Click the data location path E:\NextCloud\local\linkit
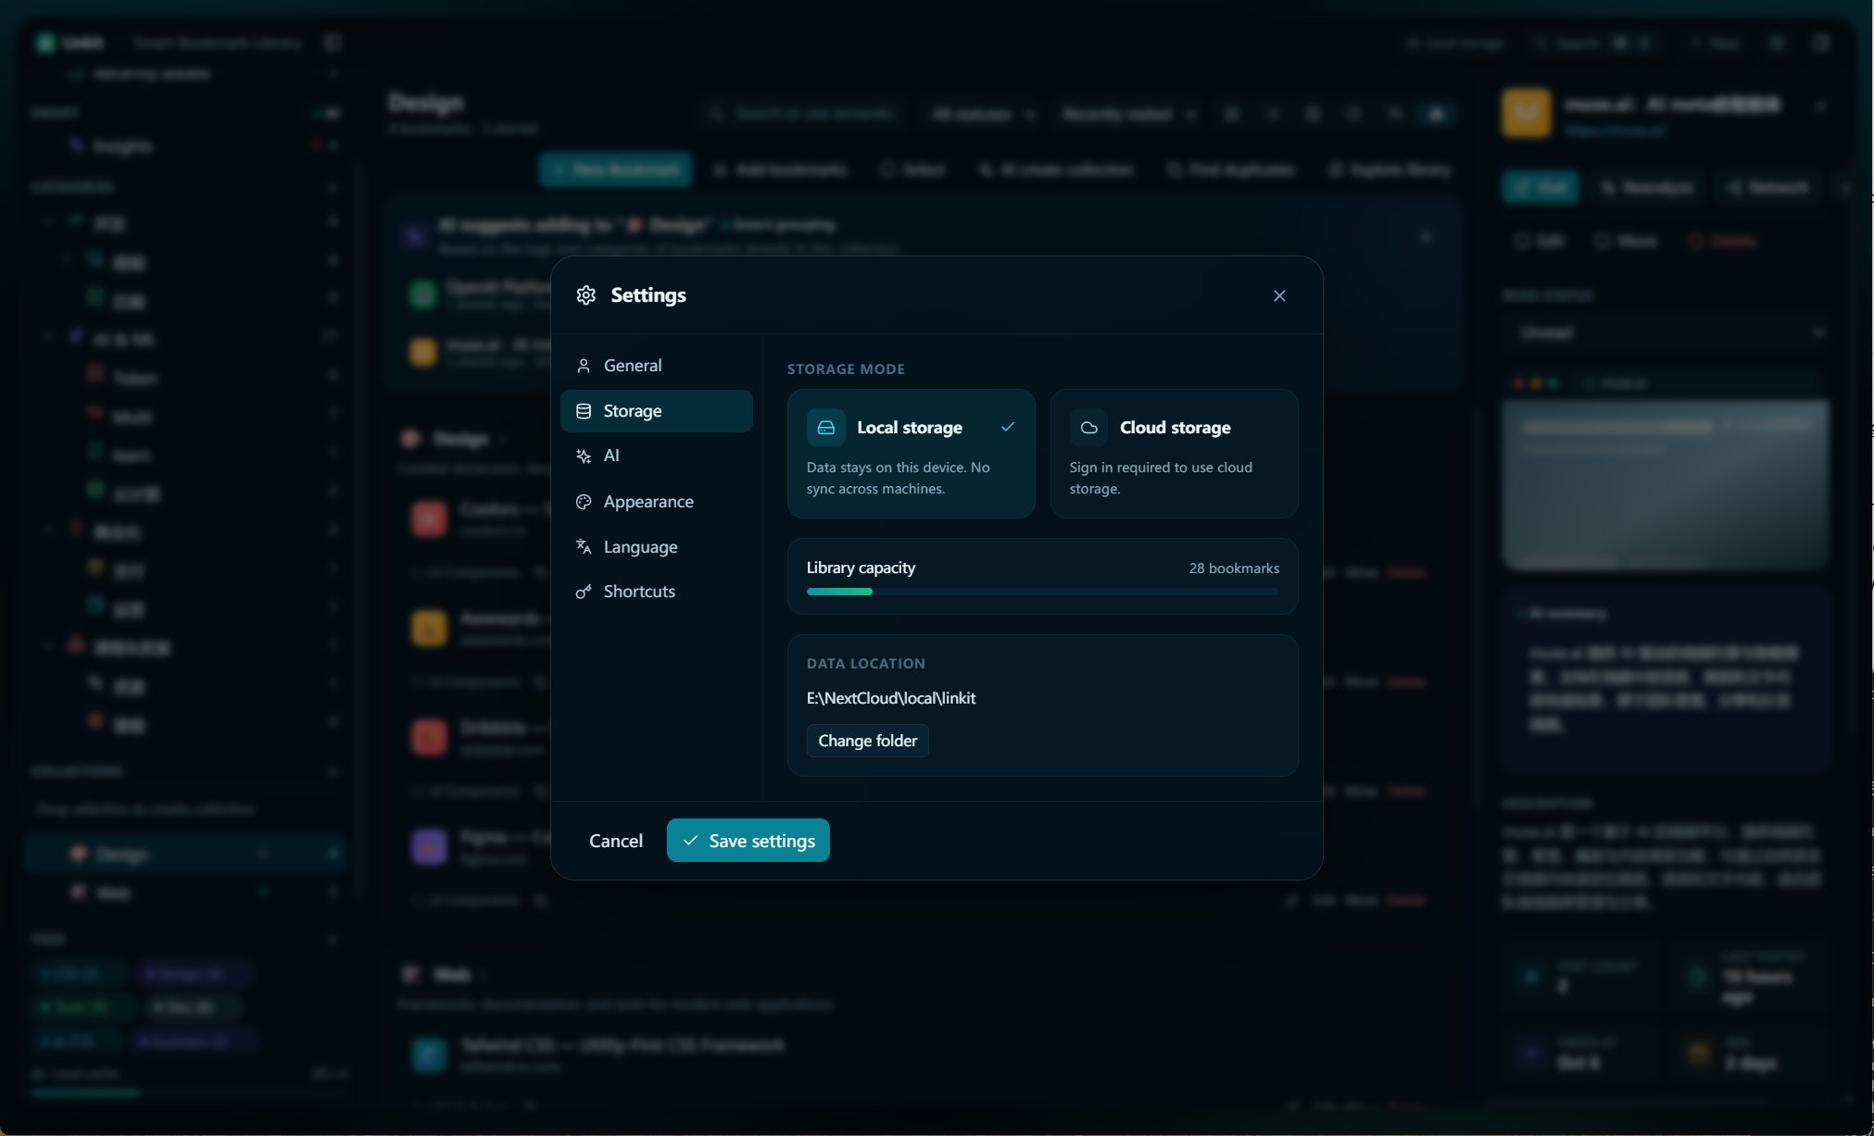This screenshot has height=1136, width=1874. tap(891, 698)
